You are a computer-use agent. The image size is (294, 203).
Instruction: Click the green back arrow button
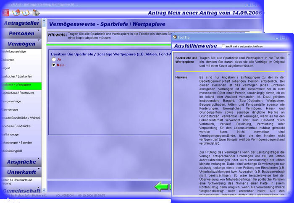coord(161,186)
